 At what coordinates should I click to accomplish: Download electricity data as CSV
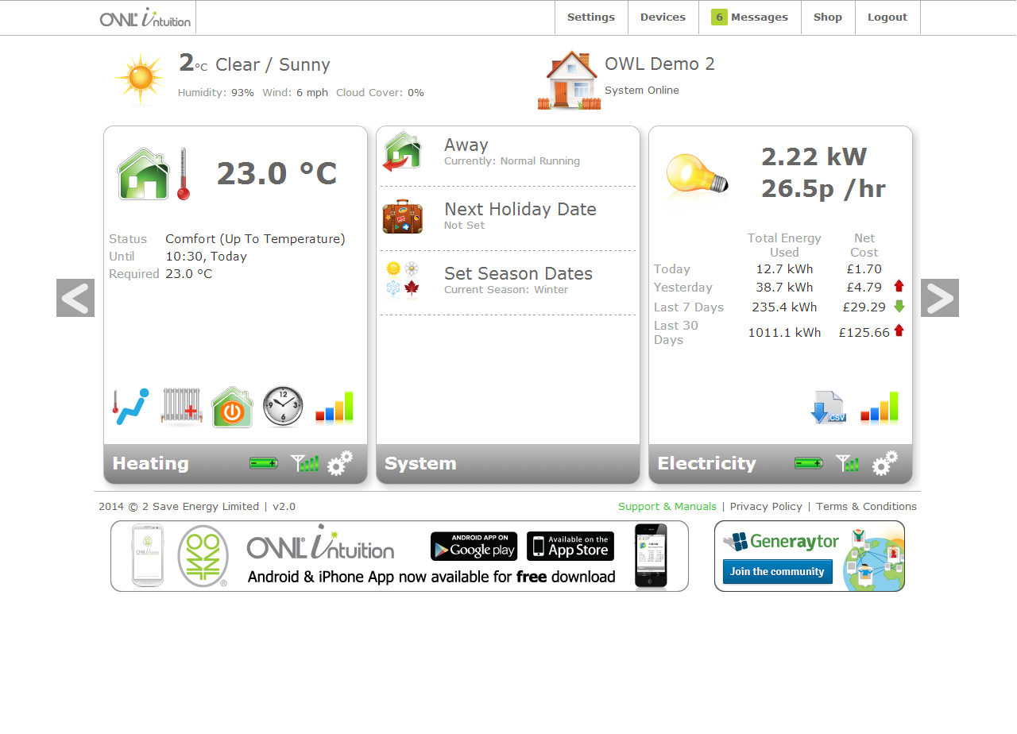828,407
